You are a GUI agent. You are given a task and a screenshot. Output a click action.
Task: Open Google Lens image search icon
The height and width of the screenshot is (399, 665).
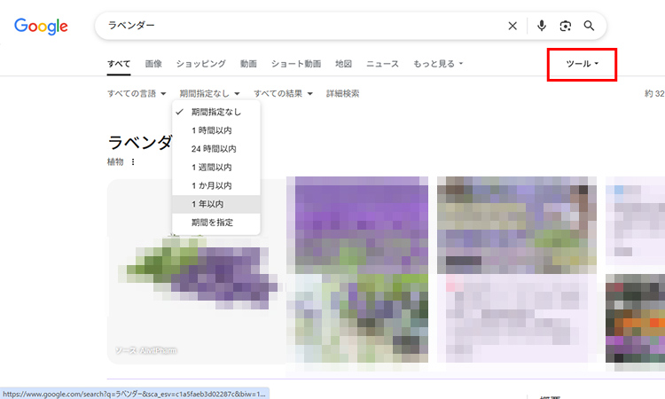click(566, 26)
